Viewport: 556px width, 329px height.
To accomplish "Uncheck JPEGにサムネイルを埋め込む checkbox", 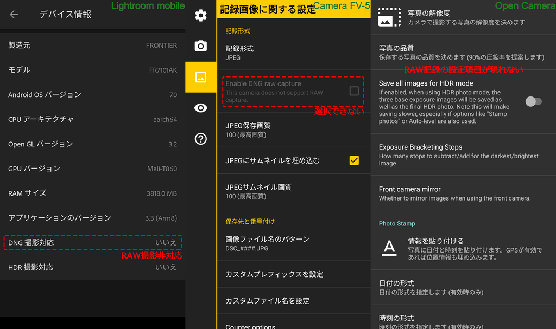I will coord(354,160).
